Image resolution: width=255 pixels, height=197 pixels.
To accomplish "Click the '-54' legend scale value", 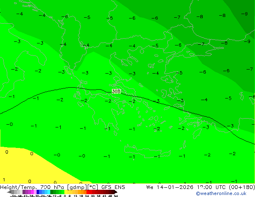I will pyautogui.click(x=12, y=196).
